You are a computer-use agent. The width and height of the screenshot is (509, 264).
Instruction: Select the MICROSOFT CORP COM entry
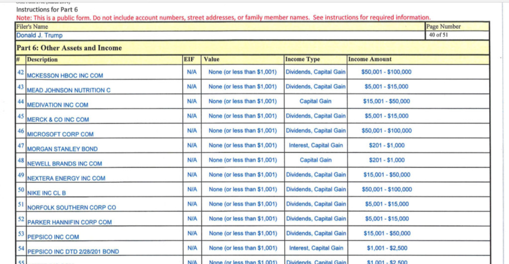(60, 134)
